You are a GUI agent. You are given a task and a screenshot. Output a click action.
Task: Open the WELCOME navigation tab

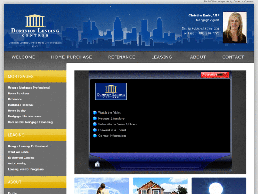pos(23,57)
